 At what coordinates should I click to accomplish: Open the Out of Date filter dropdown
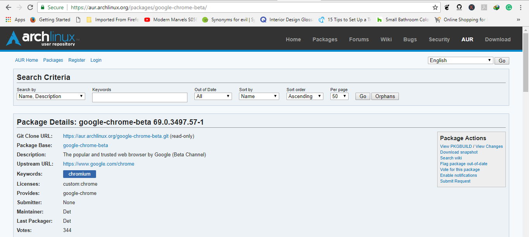coord(213,96)
